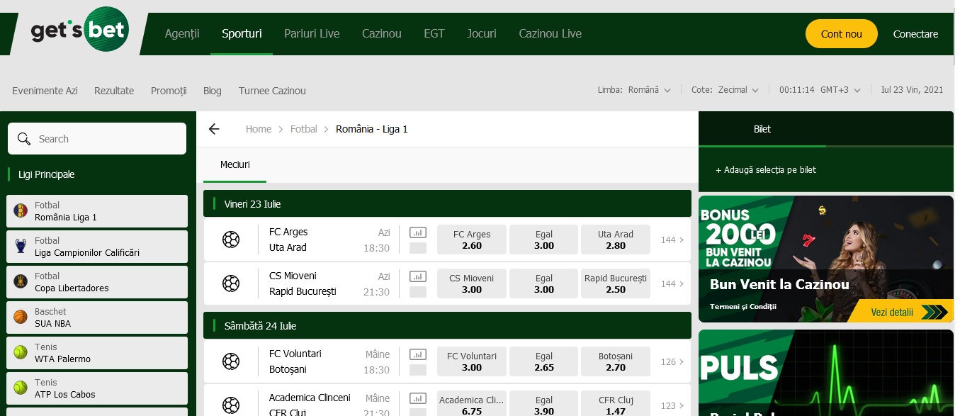Image resolution: width=960 pixels, height=416 pixels.
Task: Open the PULS promotional banner
Action: pos(826,373)
